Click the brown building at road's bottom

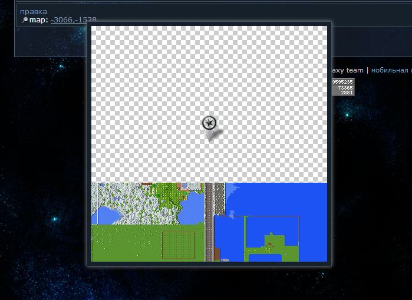pos(216,253)
